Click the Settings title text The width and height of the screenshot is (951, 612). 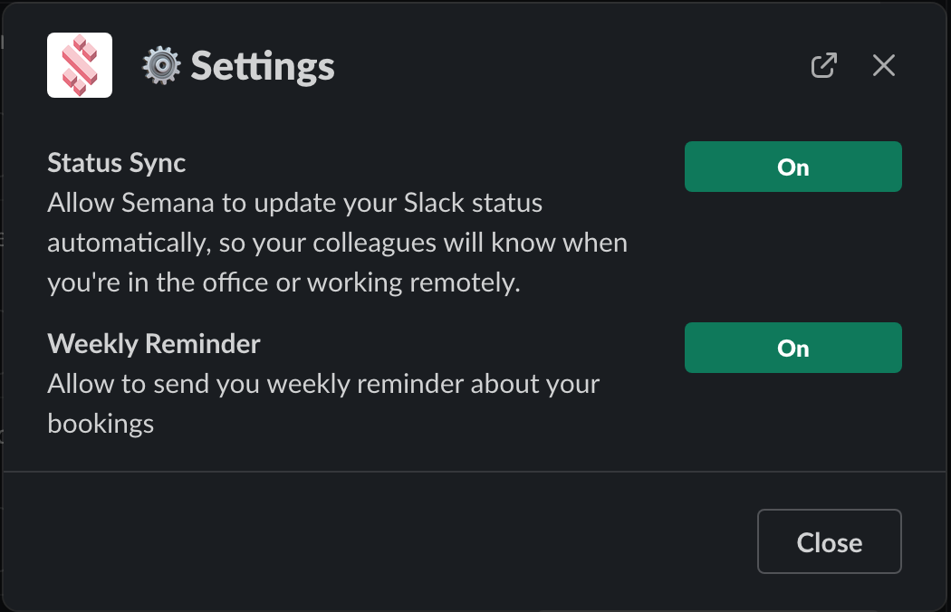263,66
